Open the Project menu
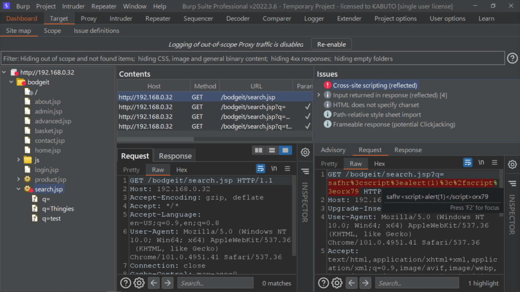The image size is (520, 292). [46, 6]
